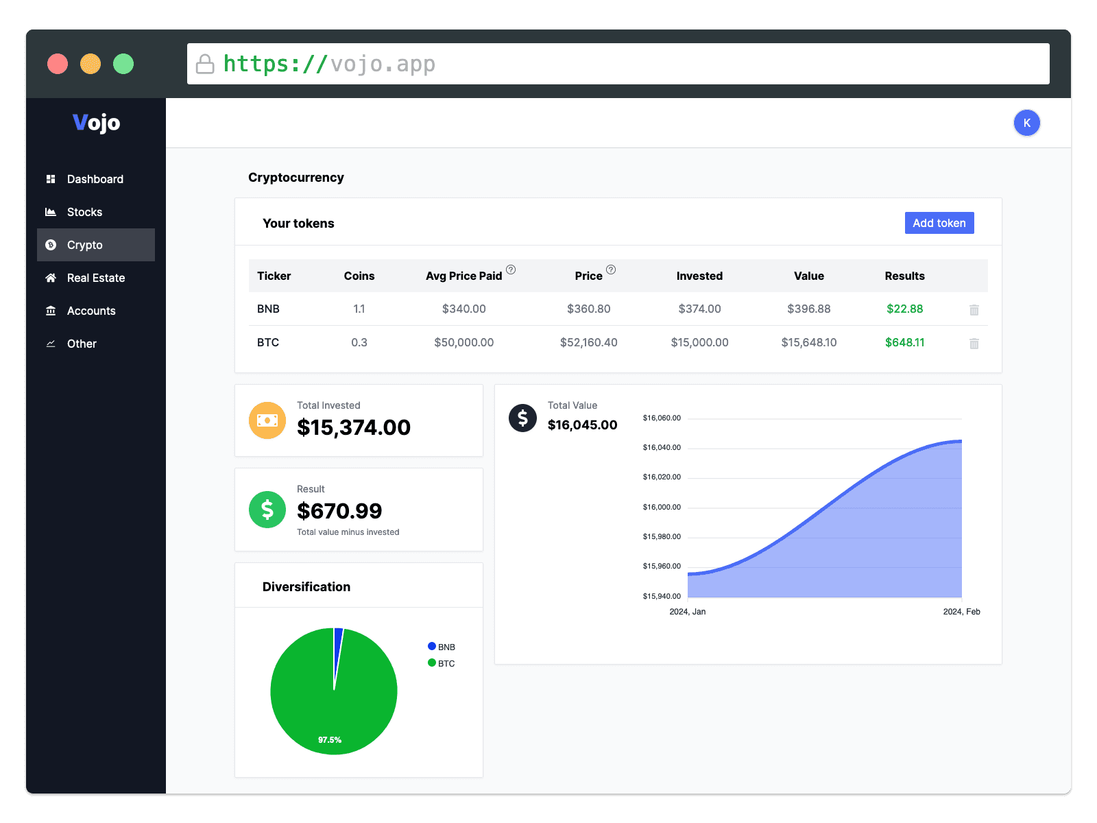Go to Stocks in the sidebar
Viewport: 1097px width, 823px height.
point(84,212)
